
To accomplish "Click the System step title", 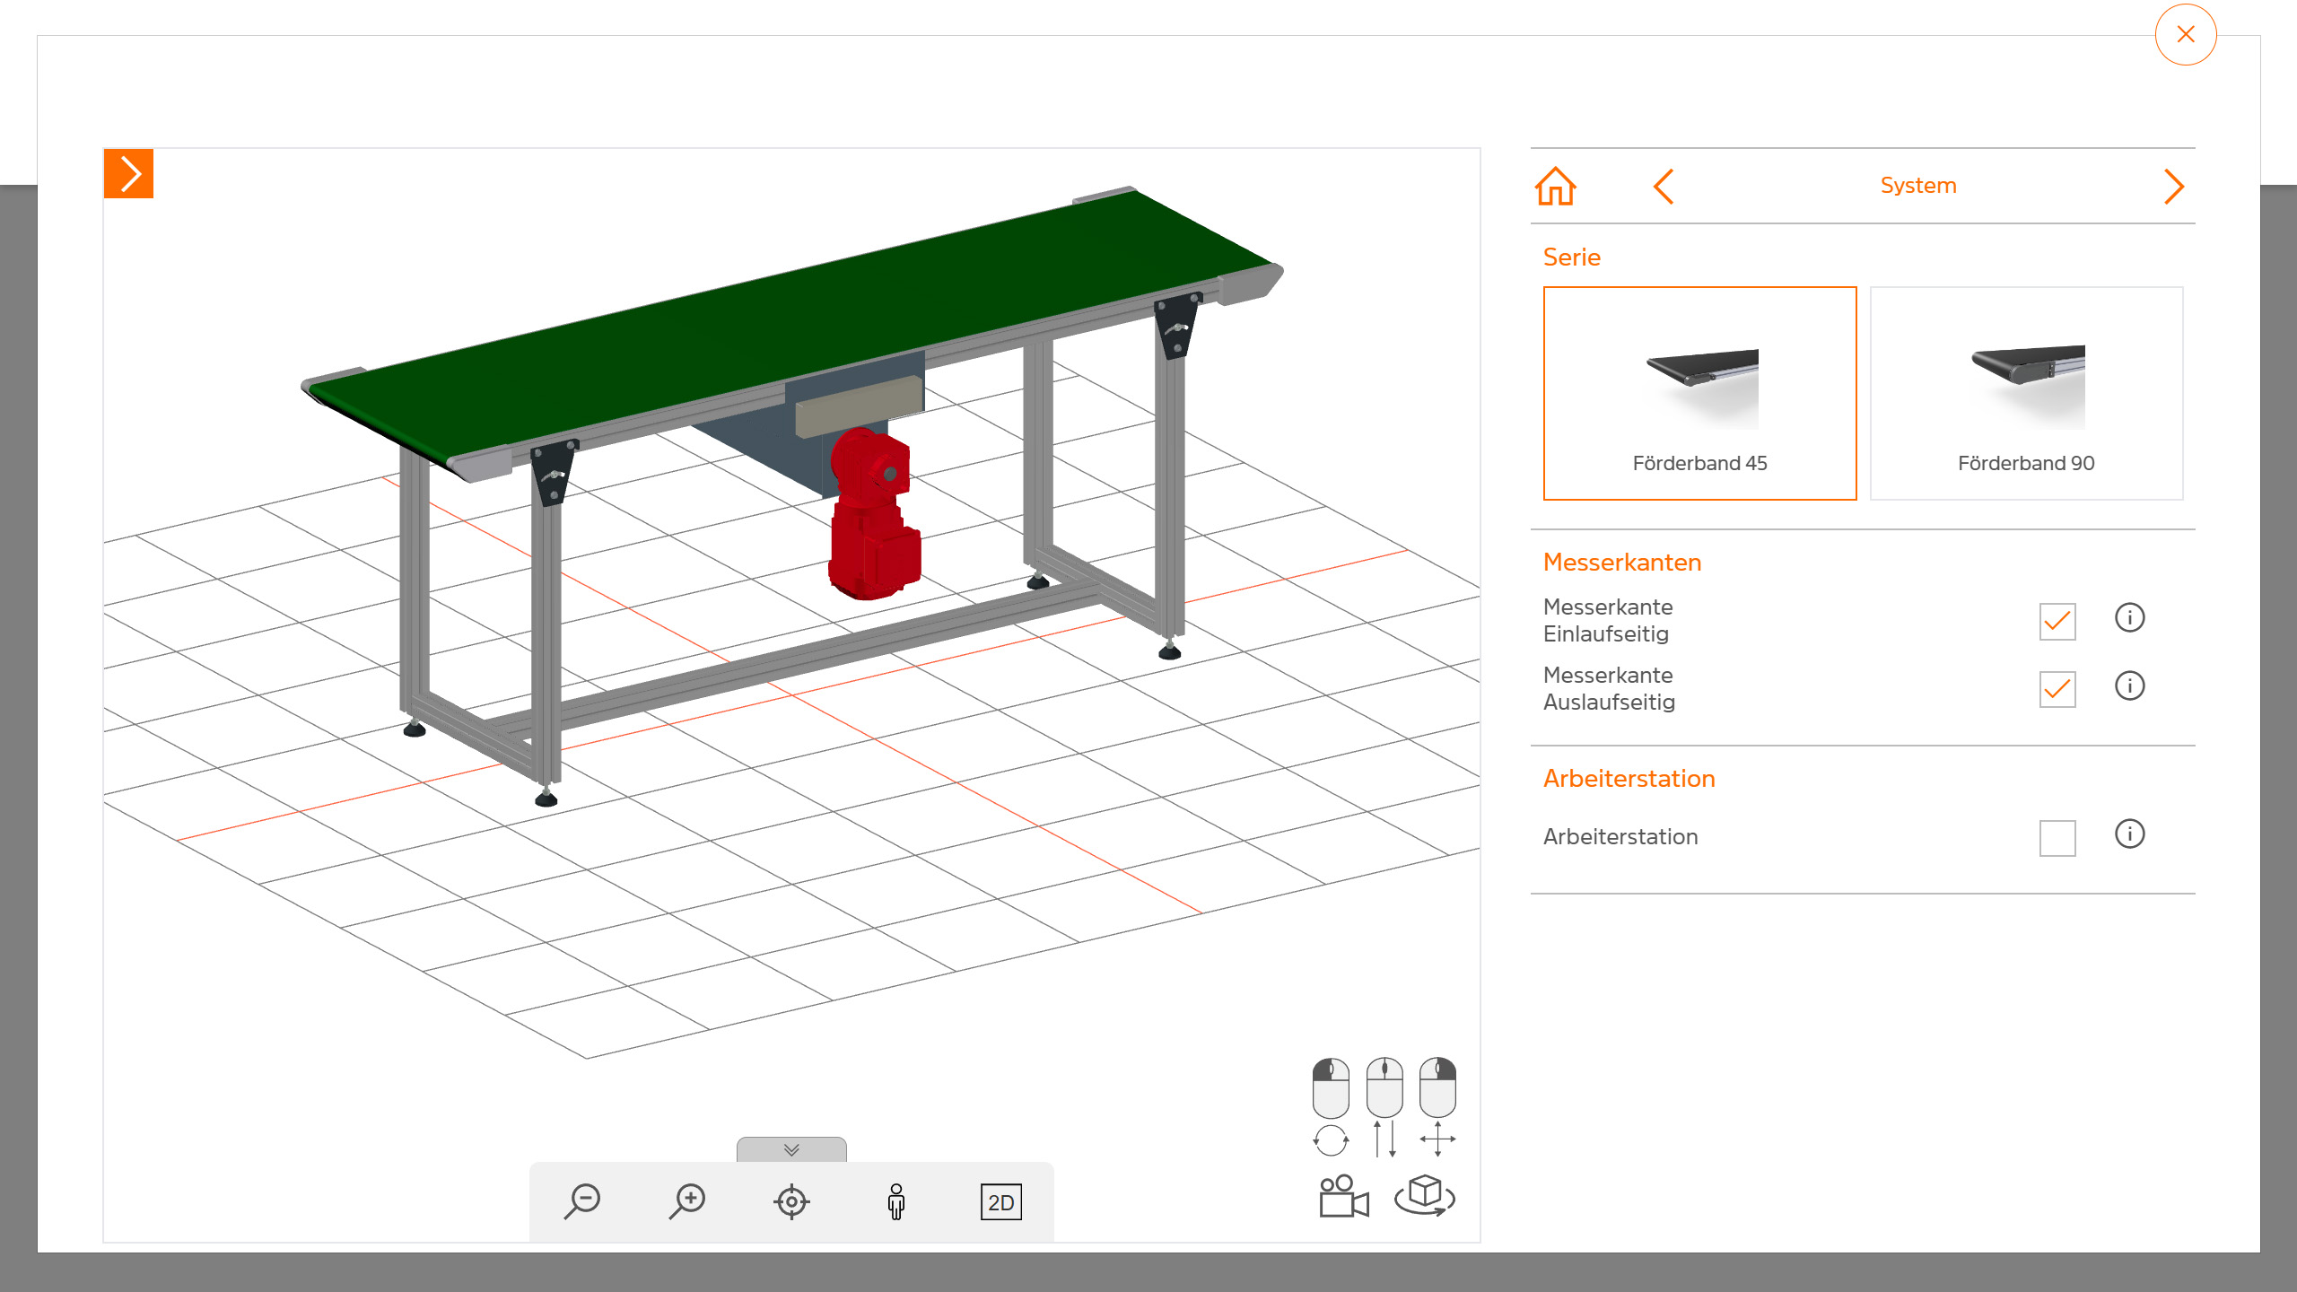I will [x=1917, y=186].
